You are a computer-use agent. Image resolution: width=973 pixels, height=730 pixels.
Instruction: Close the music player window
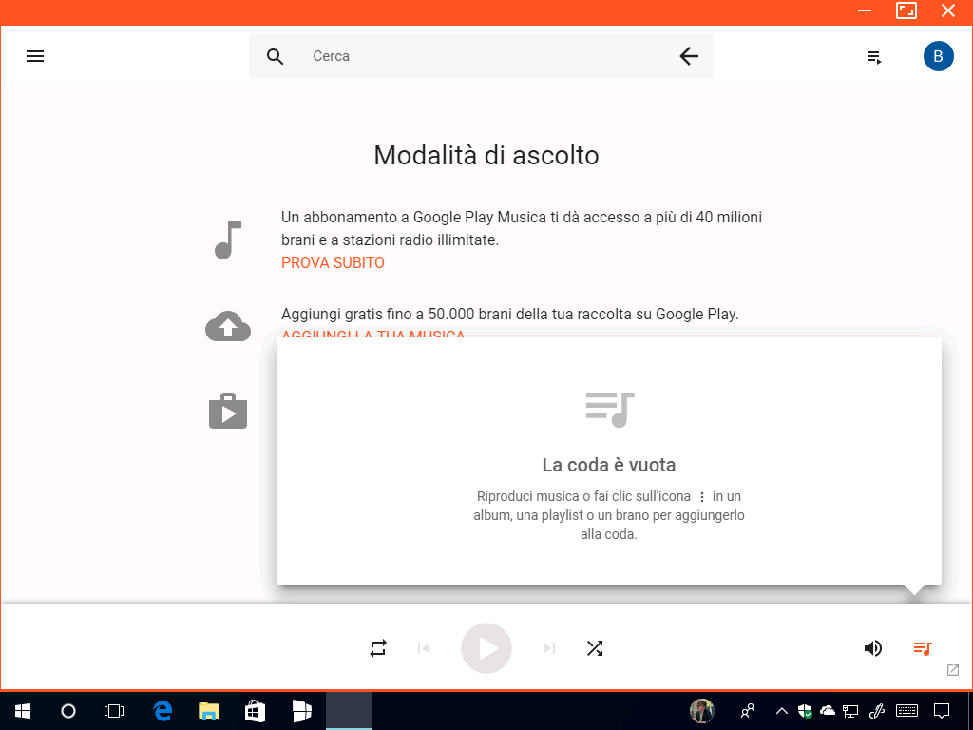pyautogui.click(x=948, y=10)
